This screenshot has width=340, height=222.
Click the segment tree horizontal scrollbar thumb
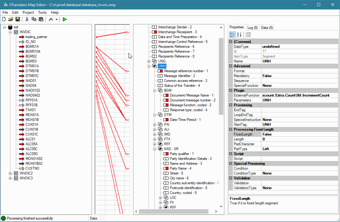pos(173,211)
